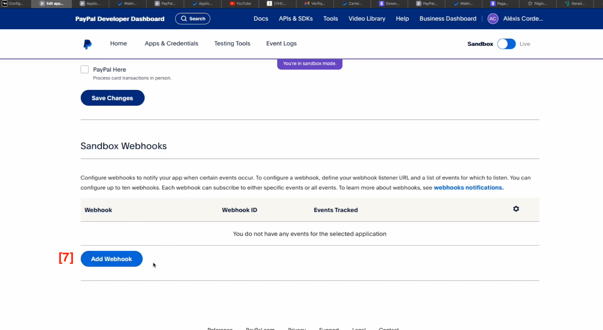Viewport: 603px width, 330px height.
Task: Open webhook table settings gear
Action: (x=516, y=209)
